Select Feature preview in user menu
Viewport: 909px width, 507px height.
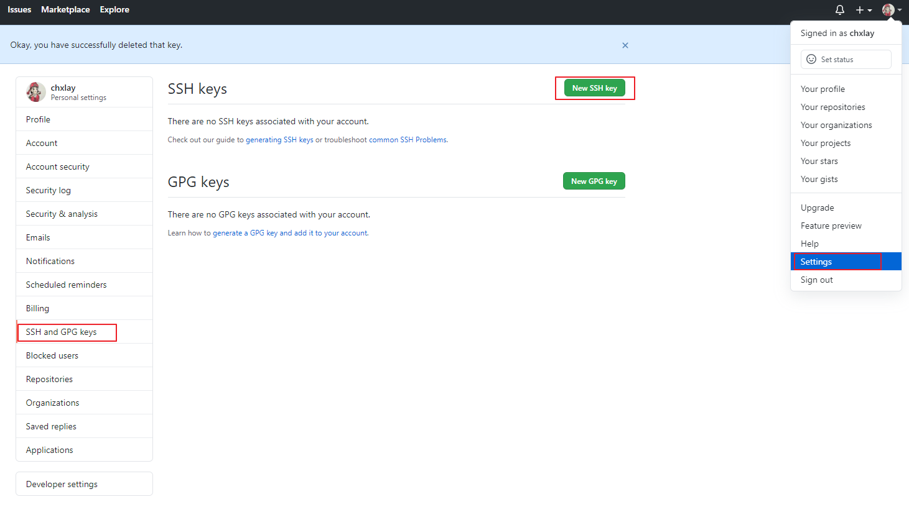coord(846,226)
